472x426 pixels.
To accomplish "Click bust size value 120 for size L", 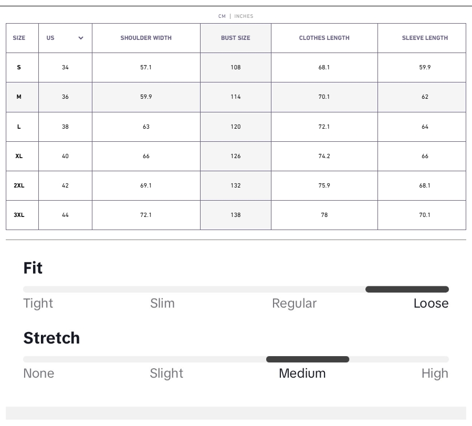I will click(x=236, y=127).
